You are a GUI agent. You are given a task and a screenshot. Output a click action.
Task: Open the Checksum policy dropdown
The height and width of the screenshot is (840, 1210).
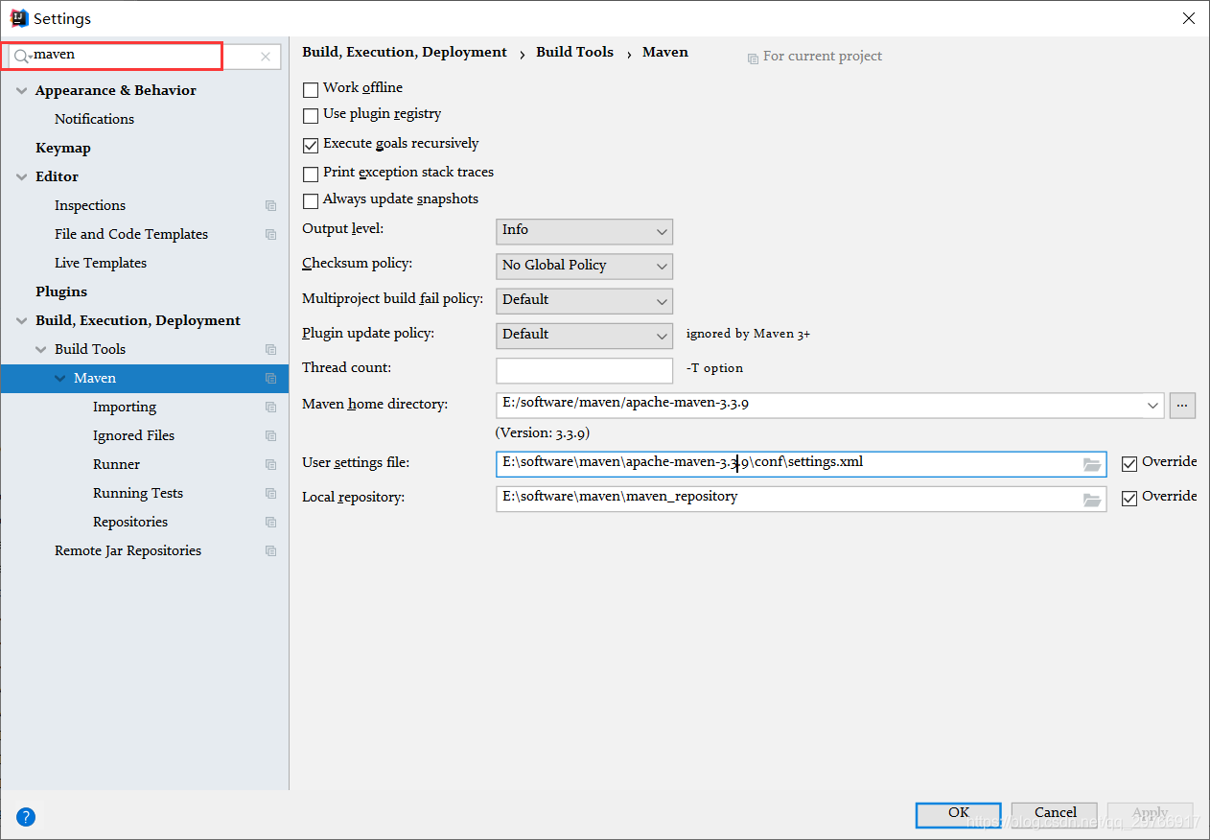coord(584,266)
